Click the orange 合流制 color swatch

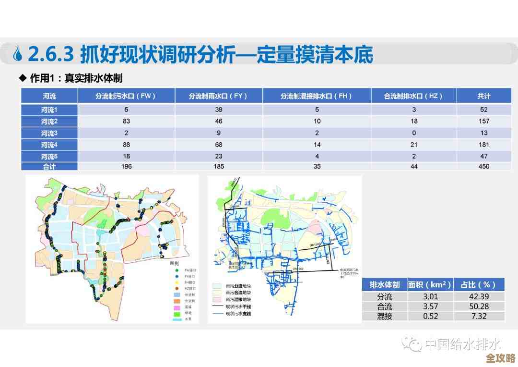(176, 301)
